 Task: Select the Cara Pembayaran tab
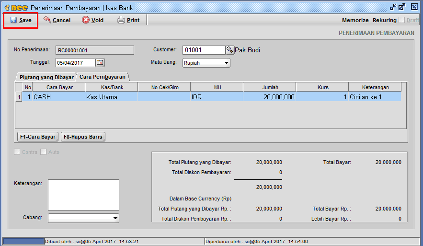click(x=103, y=77)
